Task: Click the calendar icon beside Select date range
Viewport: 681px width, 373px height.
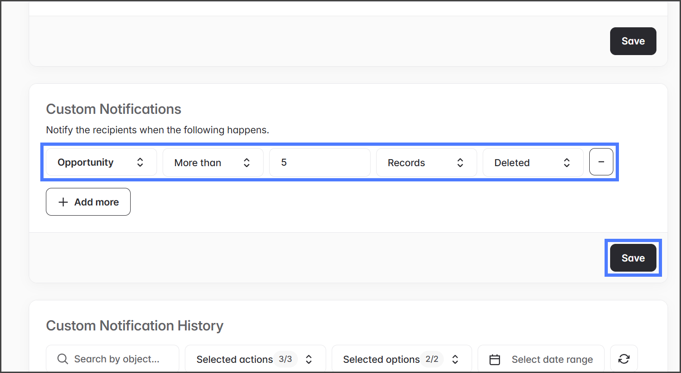Action: pos(495,360)
